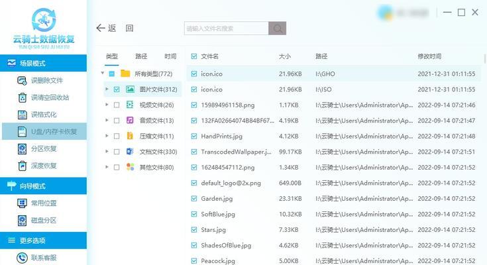Check the 压缩文件(11) checkbox
Screen dimensions: 487x265
click(117, 136)
